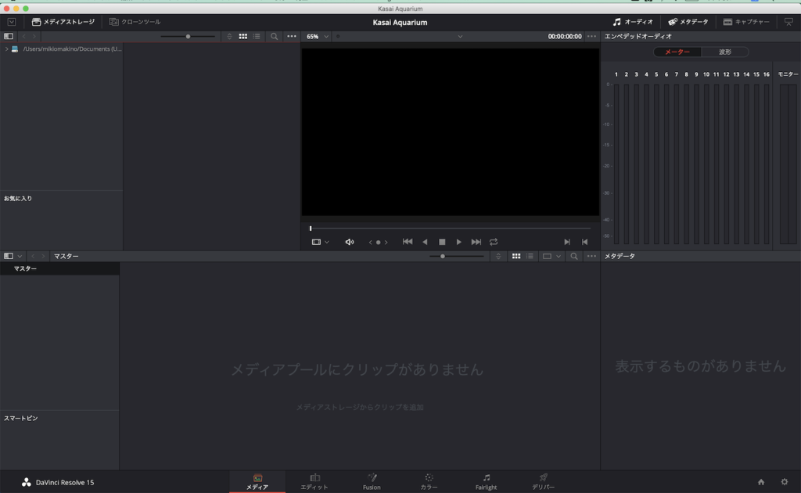This screenshot has width=801, height=493.
Task: Show the Audio panel
Action: 632,22
